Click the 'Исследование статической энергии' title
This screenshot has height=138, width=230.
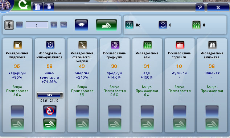[x=82, y=57]
